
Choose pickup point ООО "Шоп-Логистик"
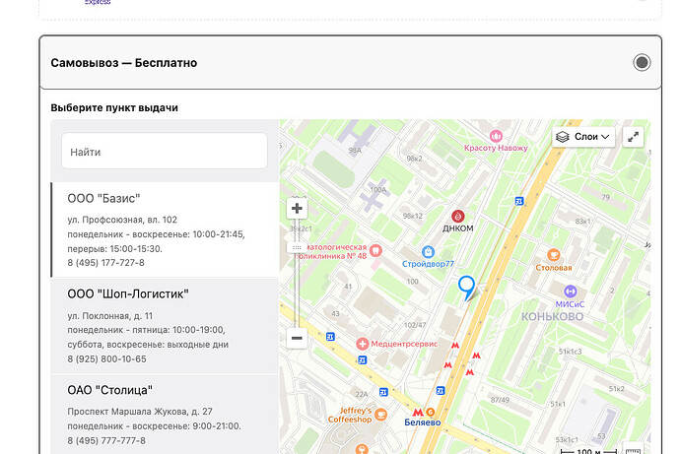coord(165,326)
